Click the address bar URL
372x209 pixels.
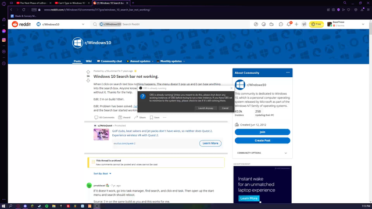pos(97,10)
